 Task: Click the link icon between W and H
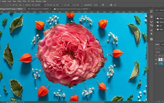click(x=42, y=5)
